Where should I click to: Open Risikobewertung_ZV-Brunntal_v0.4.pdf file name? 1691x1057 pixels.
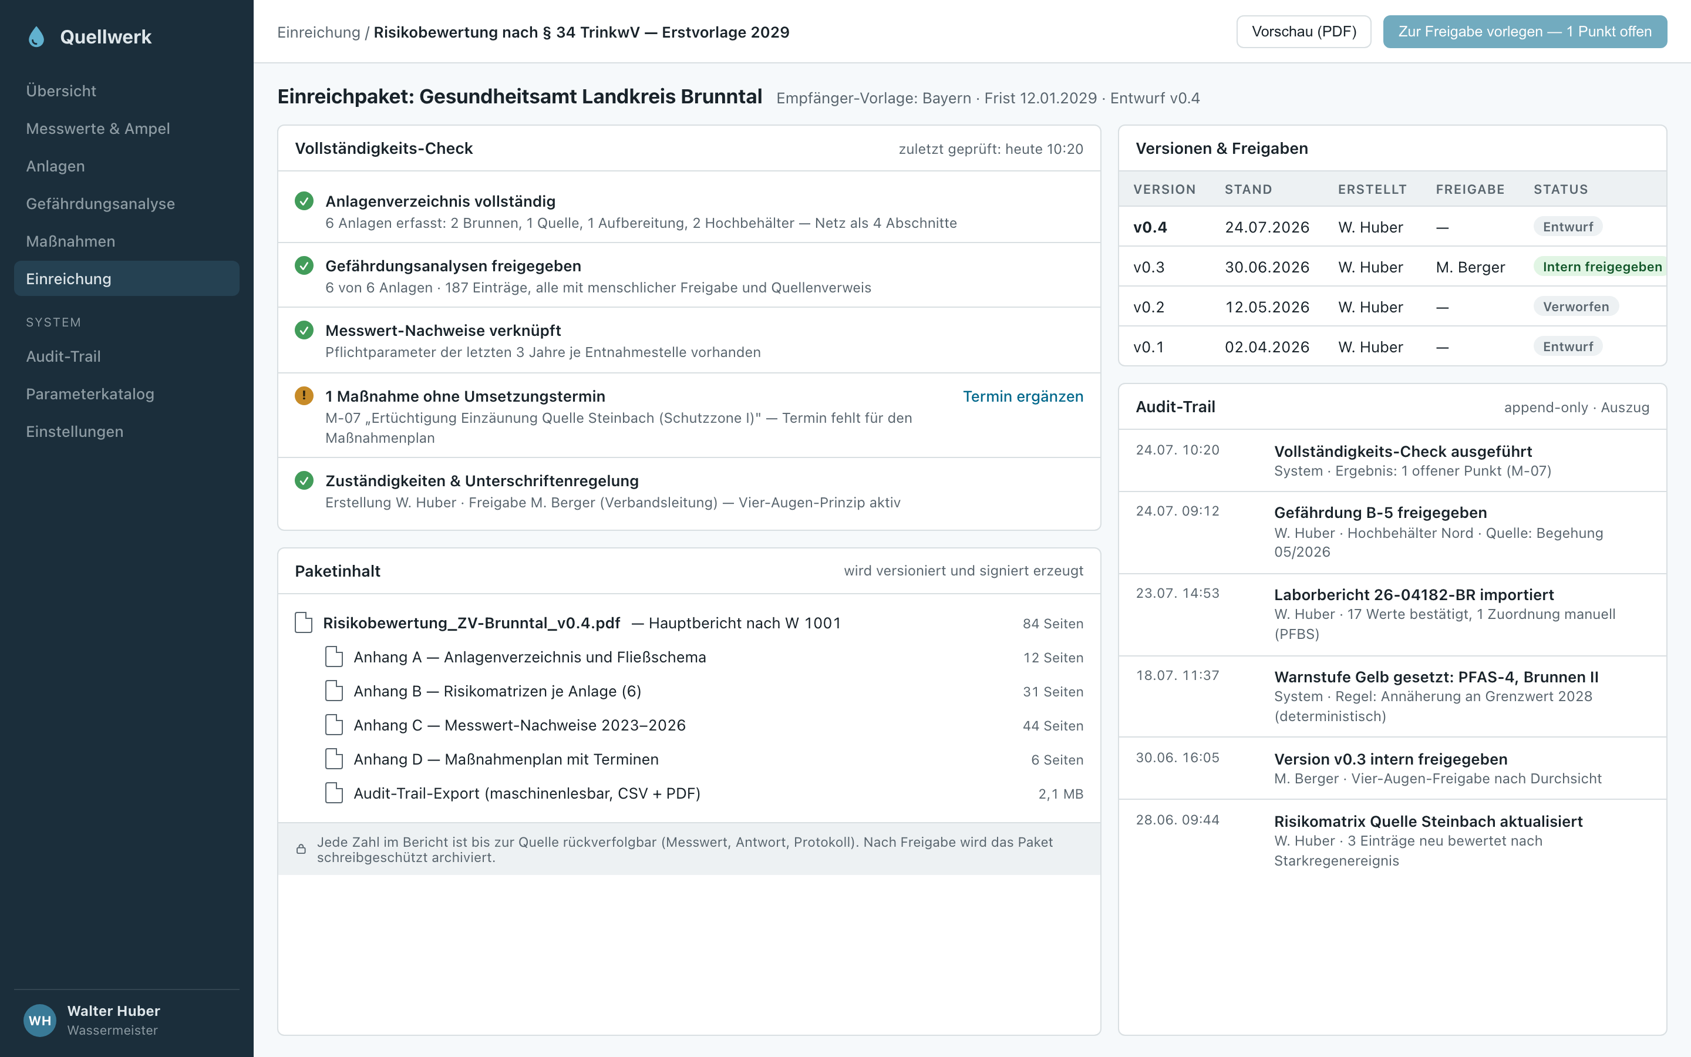(471, 623)
